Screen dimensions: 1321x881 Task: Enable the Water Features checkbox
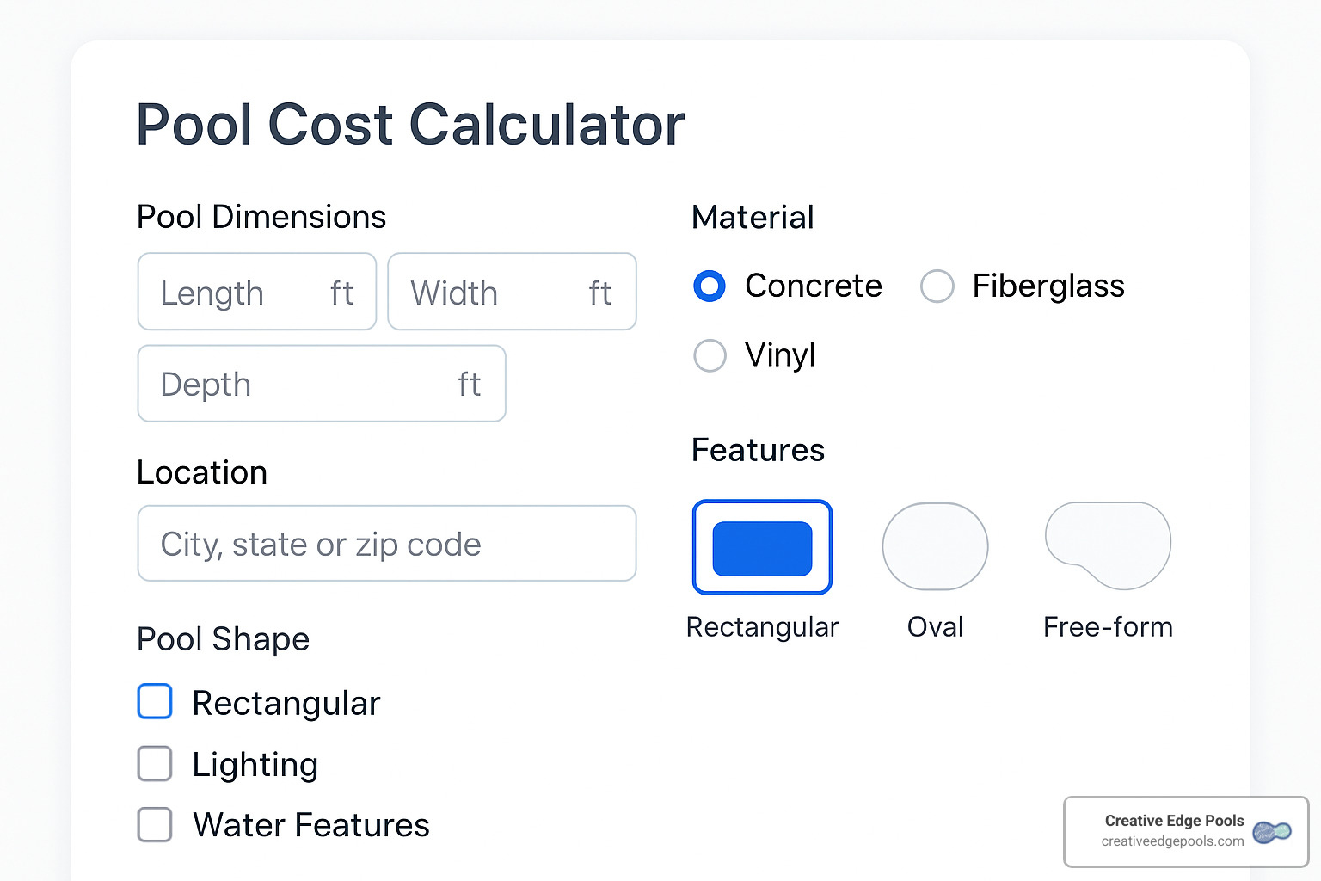155,824
